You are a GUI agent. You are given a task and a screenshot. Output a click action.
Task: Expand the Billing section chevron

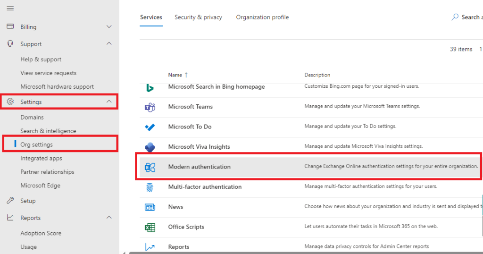(109, 27)
